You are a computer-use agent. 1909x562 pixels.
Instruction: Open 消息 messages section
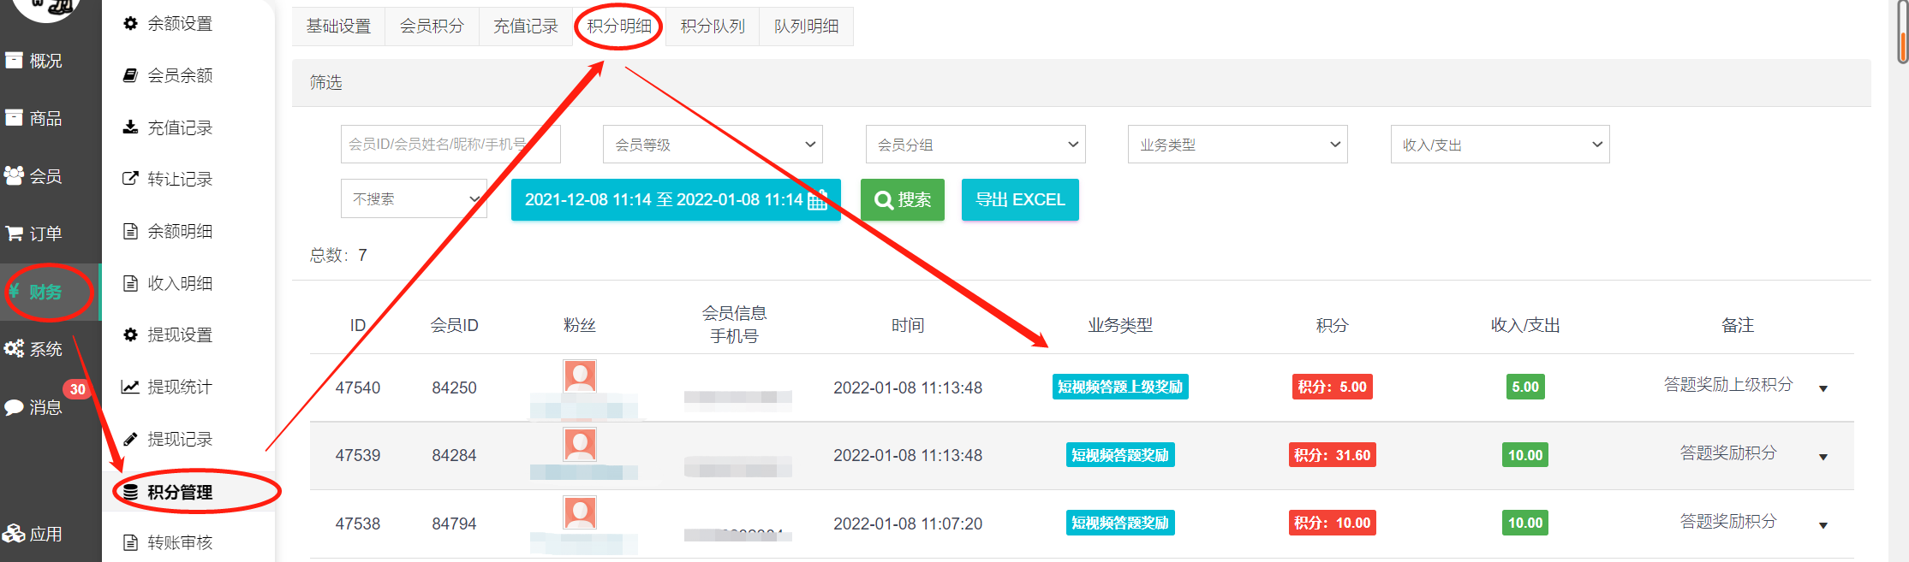[x=34, y=407]
